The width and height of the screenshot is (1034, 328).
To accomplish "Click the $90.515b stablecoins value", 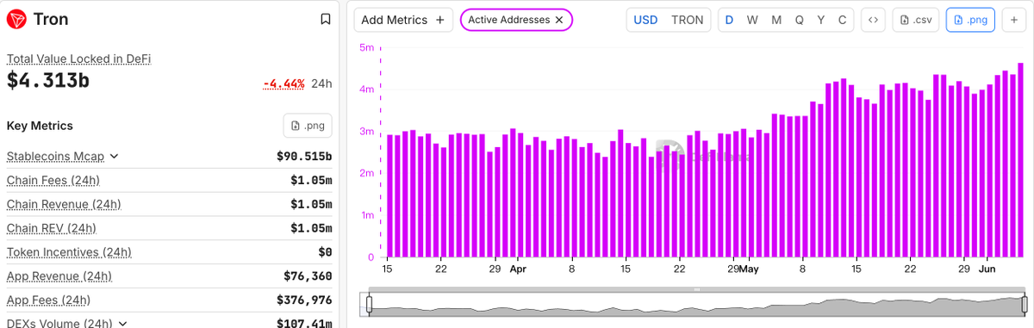I will (304, 157).
